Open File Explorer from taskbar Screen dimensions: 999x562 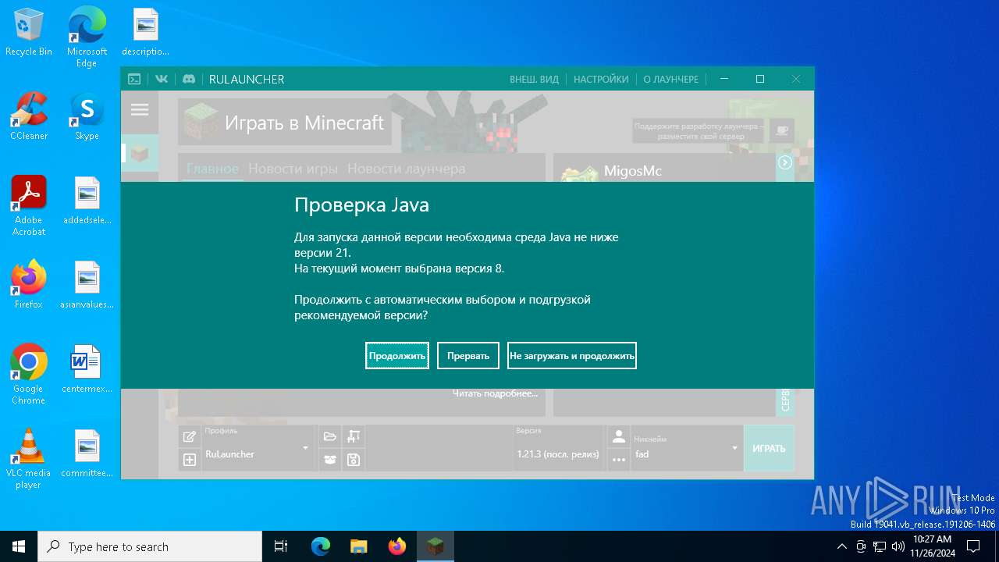click(358, 546)
